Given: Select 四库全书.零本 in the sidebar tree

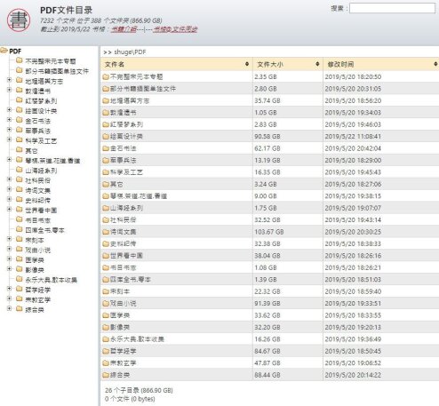Looking at the screenshot, I should pyautogui.click(x=44, y=230).
